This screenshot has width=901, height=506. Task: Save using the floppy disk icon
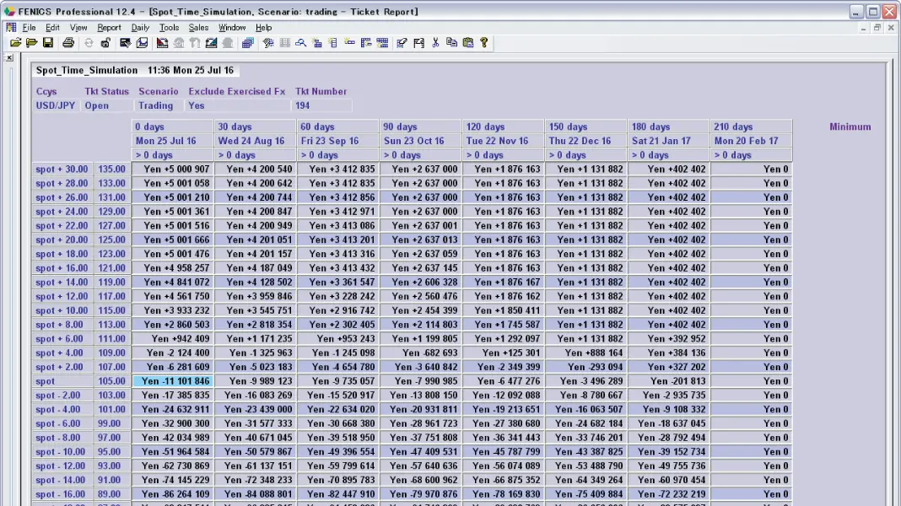tap(48, 42)
